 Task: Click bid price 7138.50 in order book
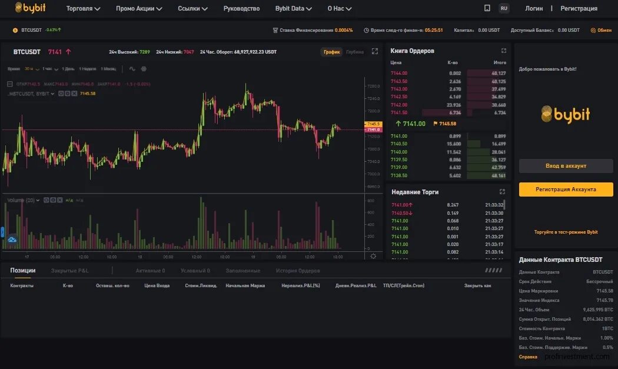[399, 175]
